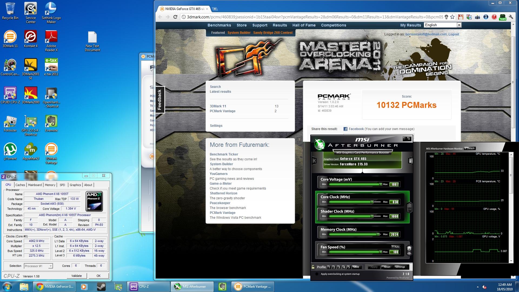Screen dimensions: 519x292
Task: Open the Competitions menu item
Action: [x=334, y=25]
